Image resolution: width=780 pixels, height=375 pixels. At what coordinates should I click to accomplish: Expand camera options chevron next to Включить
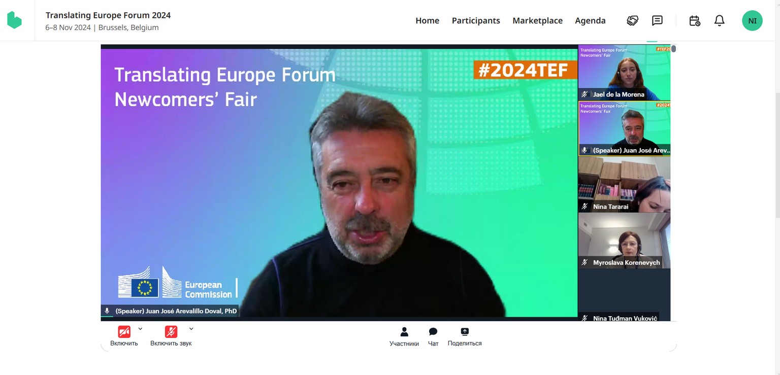[141, 329]
